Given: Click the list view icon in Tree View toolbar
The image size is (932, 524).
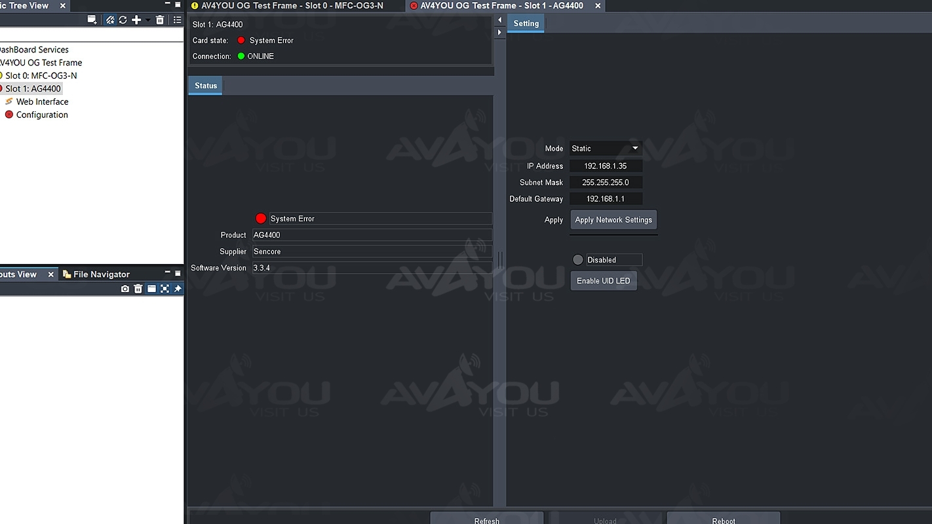Looking at the screenshot, I should click(x=177, y=20).
